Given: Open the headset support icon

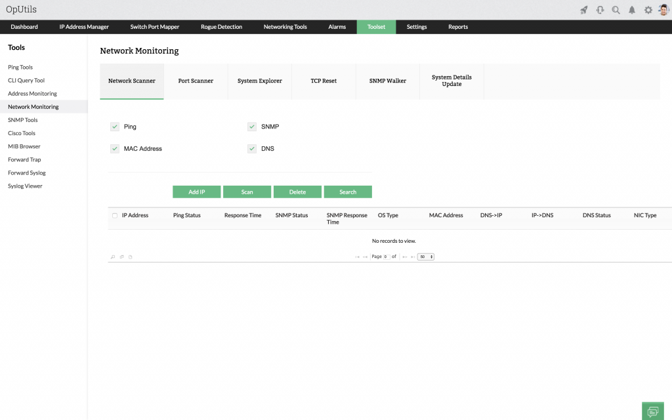Looking at the screenshot, I should coord(600,10).
